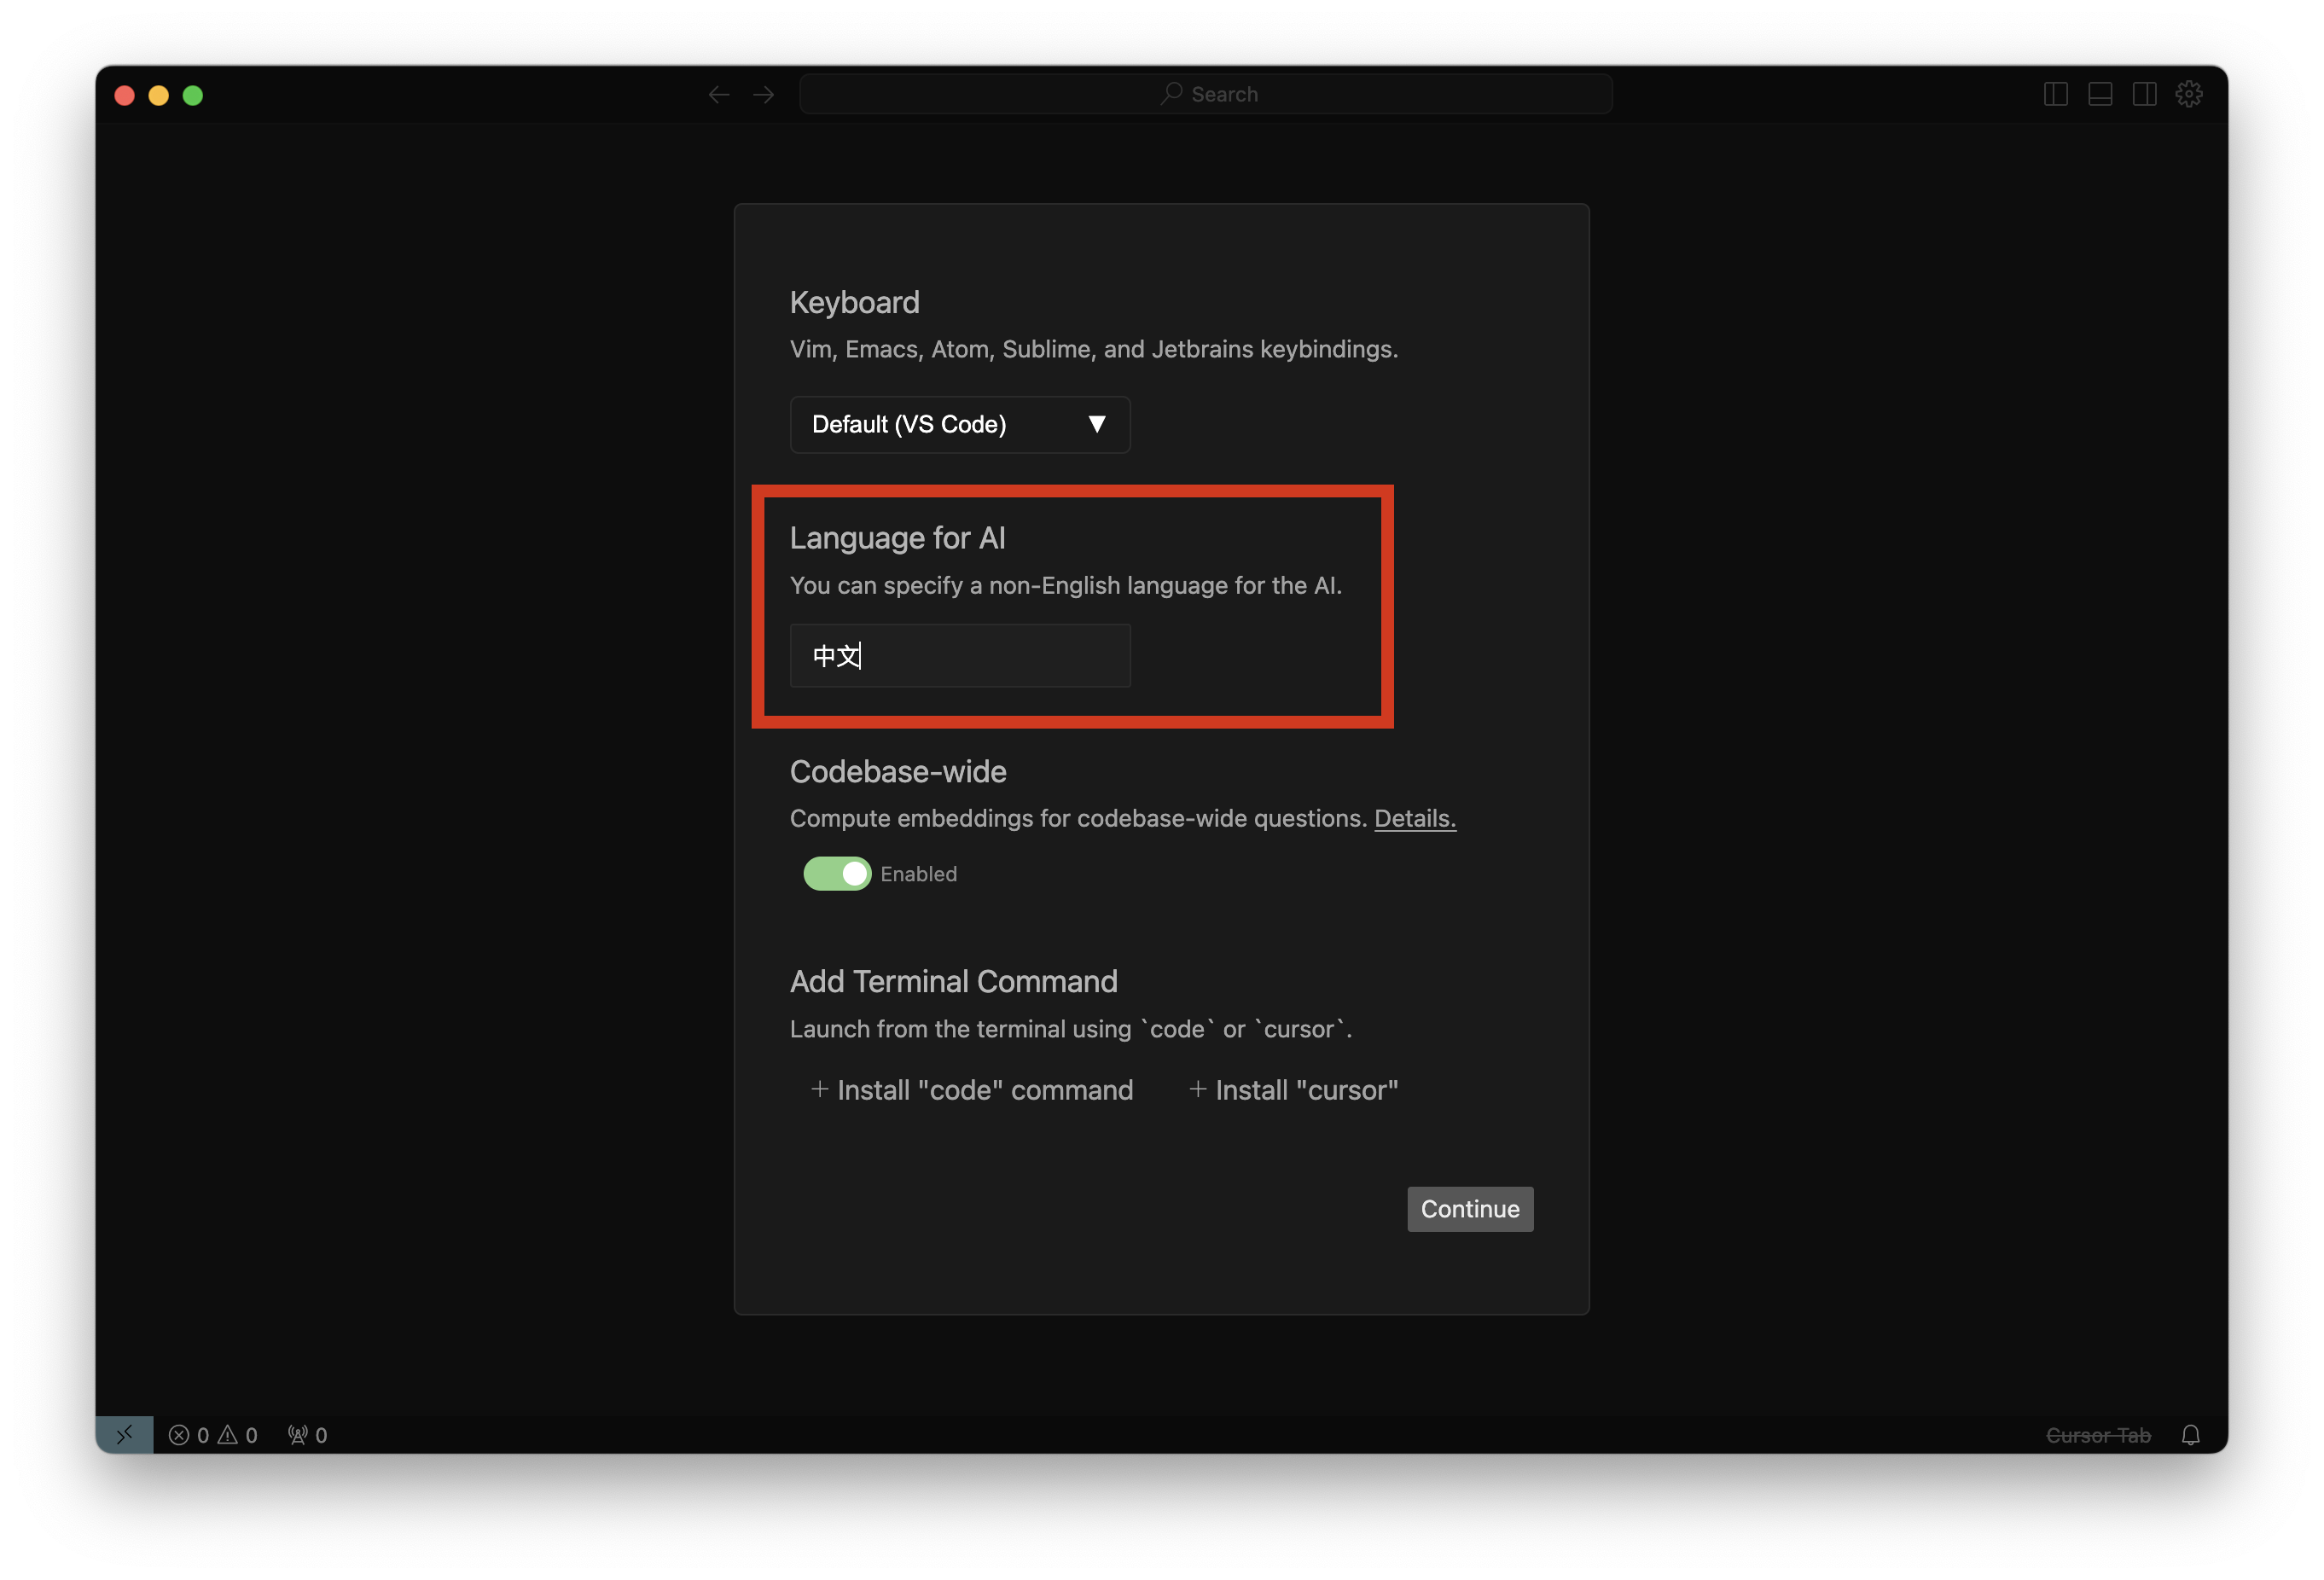Open the remote window status bar icon
Viewport: 2324px width, 1580px height.
tap(124, 1435)
